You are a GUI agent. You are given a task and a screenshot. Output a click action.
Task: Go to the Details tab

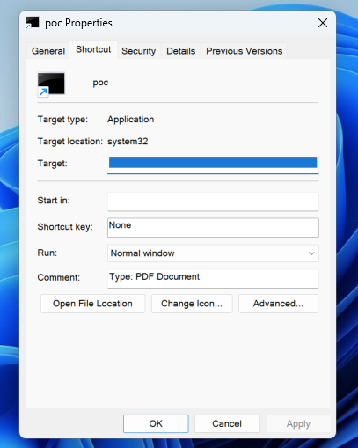click(180, 51)
